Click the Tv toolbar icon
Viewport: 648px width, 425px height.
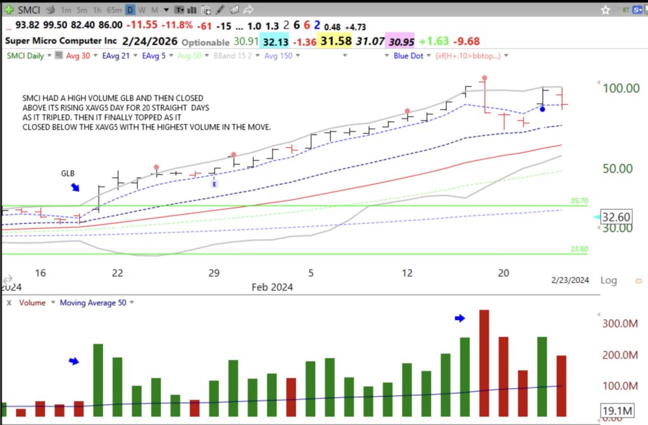click(180, 9)
